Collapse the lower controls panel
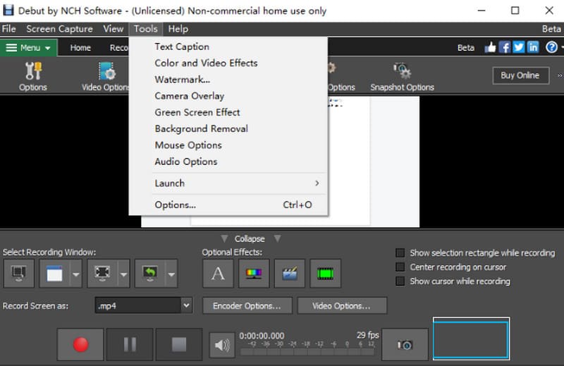The image size is (564, 366). [250, 238]
